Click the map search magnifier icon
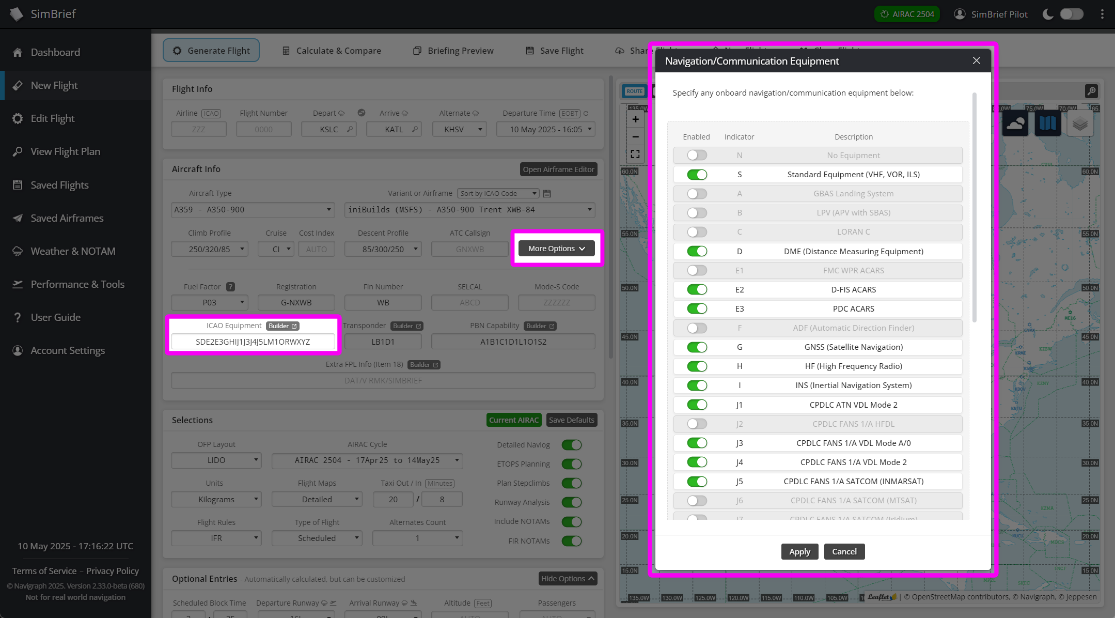 1091,91
